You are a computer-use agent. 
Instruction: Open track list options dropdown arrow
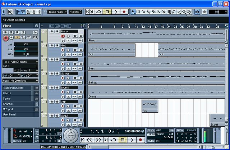click(x=42, y=26)
